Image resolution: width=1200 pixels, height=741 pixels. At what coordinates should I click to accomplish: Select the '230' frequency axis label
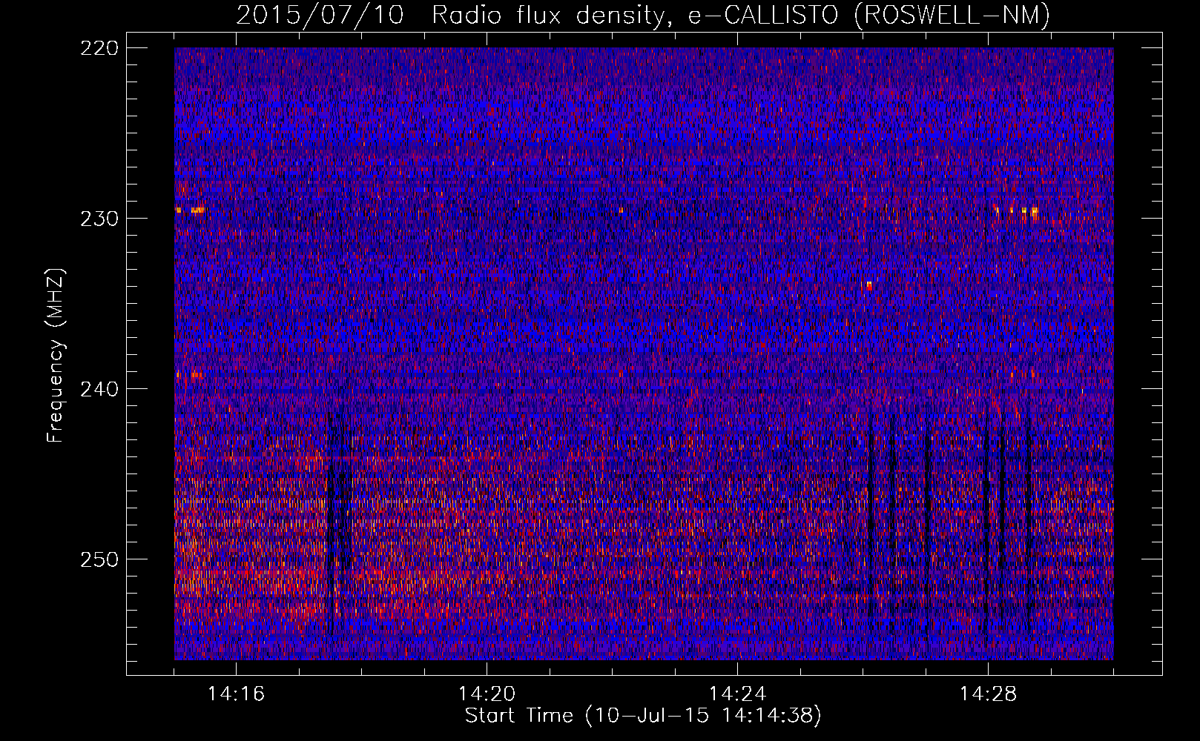[99, 219]
